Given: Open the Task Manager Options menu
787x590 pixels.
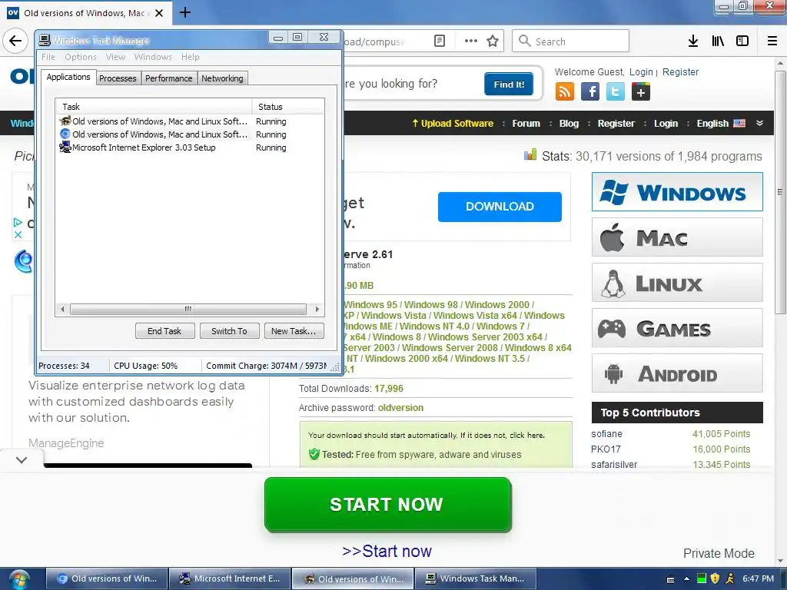Looking at the screenshot, I should 80,57.
